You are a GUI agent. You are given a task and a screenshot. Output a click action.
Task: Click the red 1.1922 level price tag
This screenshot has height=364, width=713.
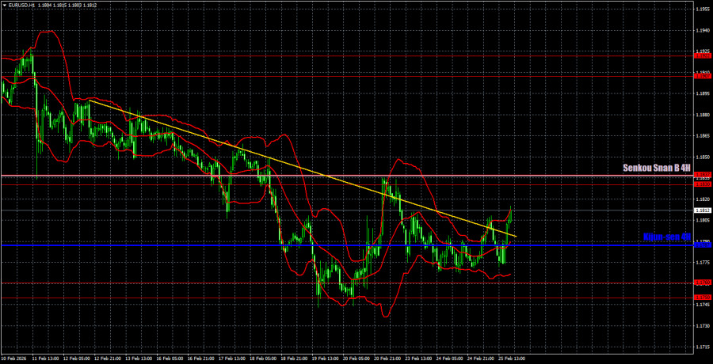[703, 56]
